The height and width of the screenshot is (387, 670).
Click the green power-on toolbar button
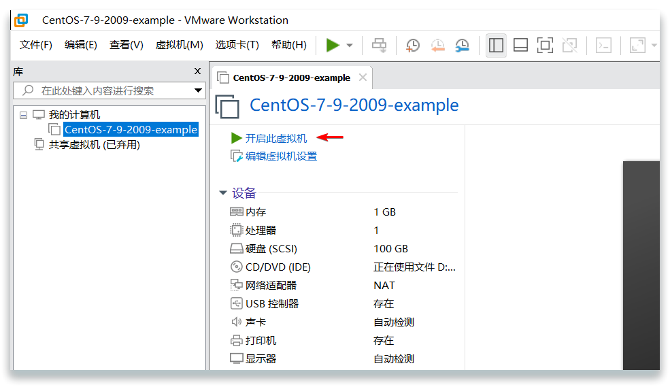[x=333, y=45]
